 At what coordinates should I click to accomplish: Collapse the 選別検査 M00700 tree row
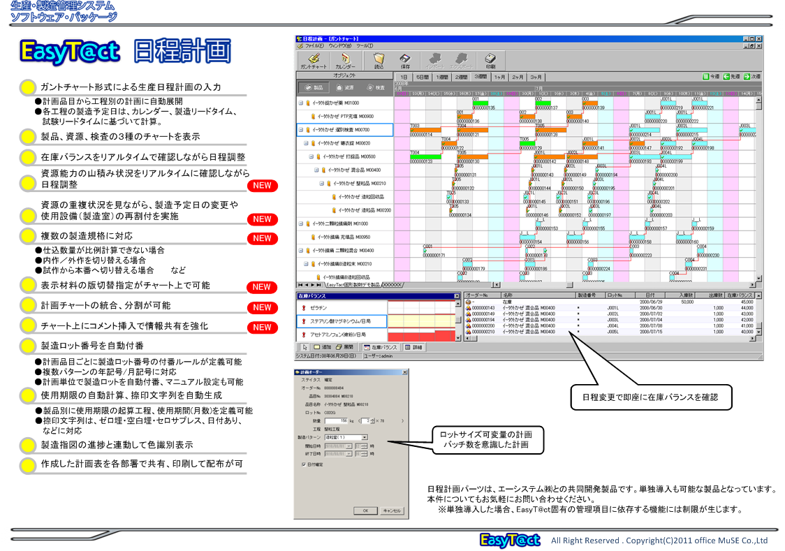301,130
